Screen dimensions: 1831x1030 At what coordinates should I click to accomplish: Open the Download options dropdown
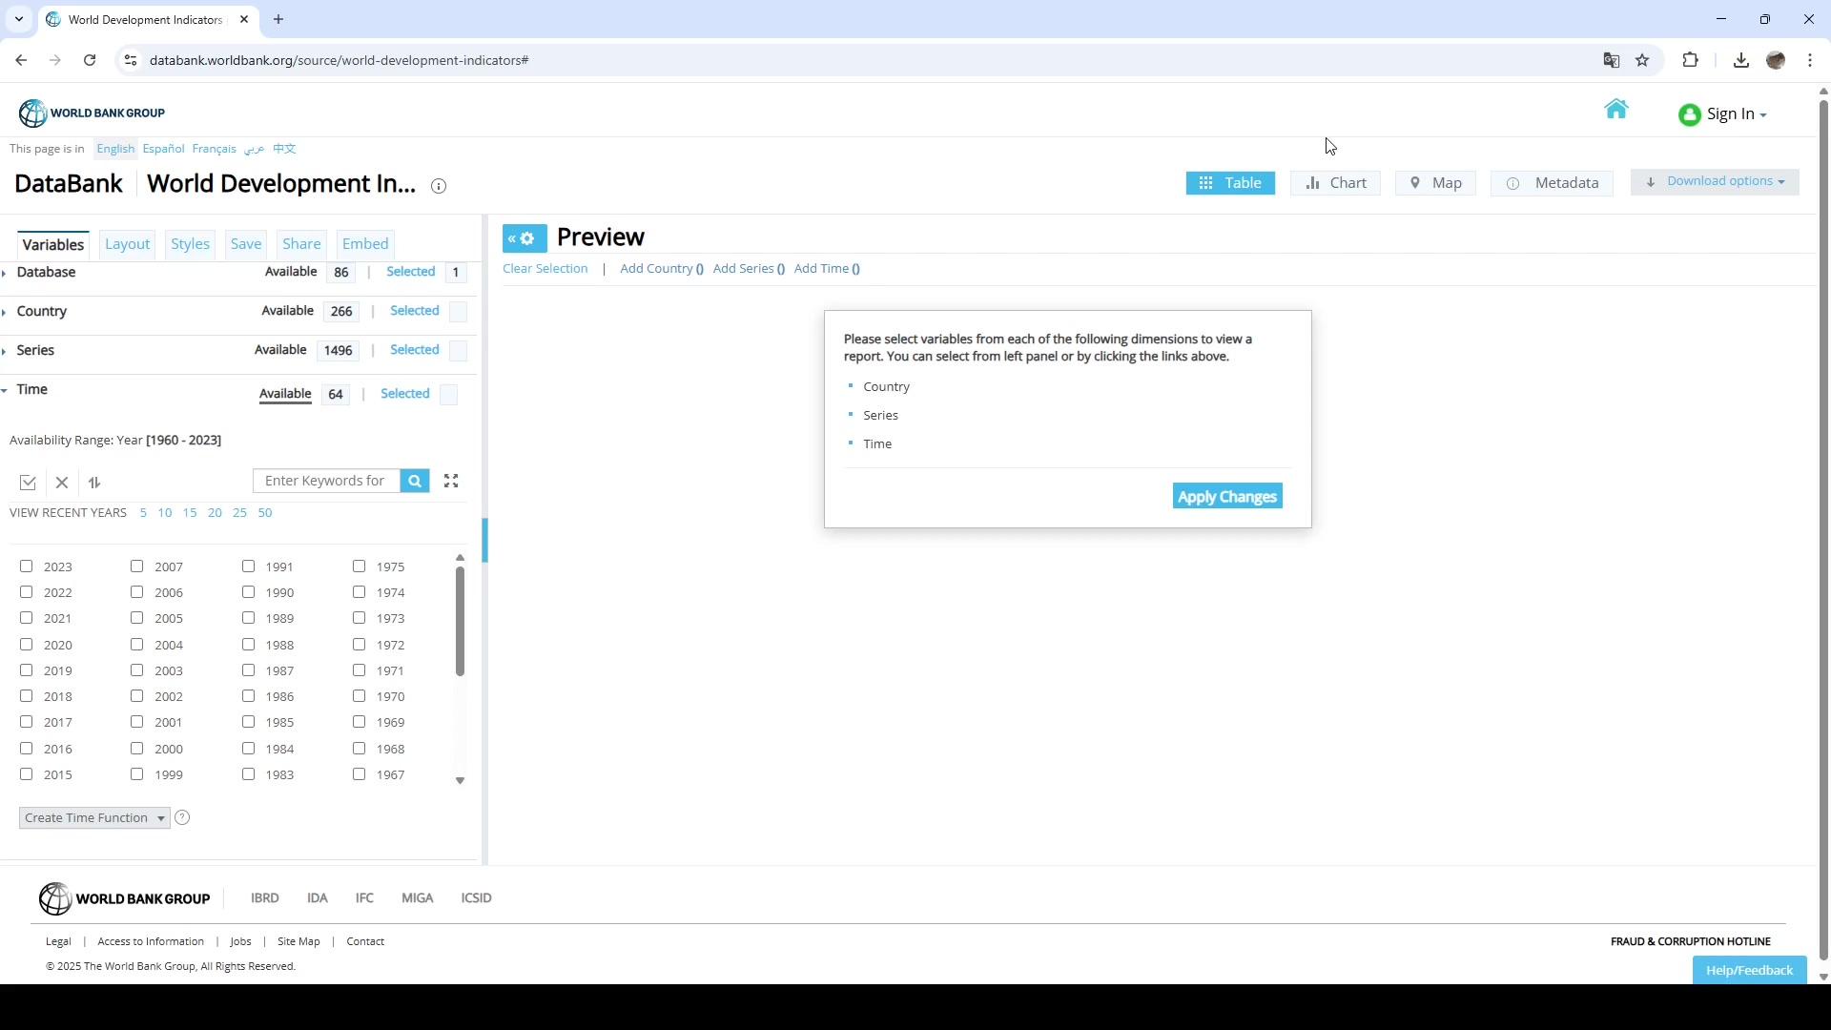[1715, 181]
